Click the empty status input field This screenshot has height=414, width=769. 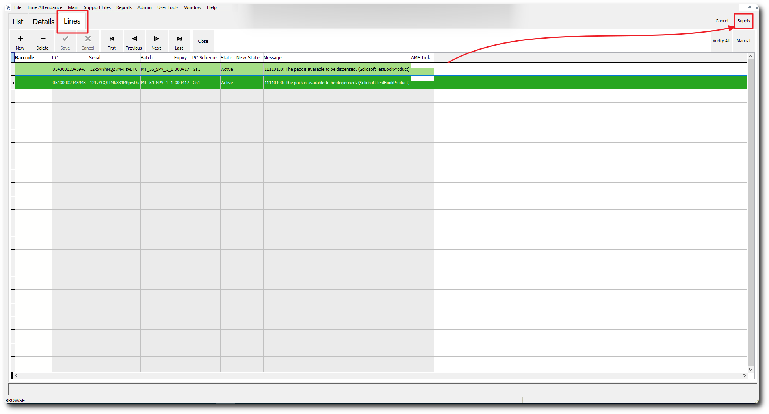coord(383,389)
